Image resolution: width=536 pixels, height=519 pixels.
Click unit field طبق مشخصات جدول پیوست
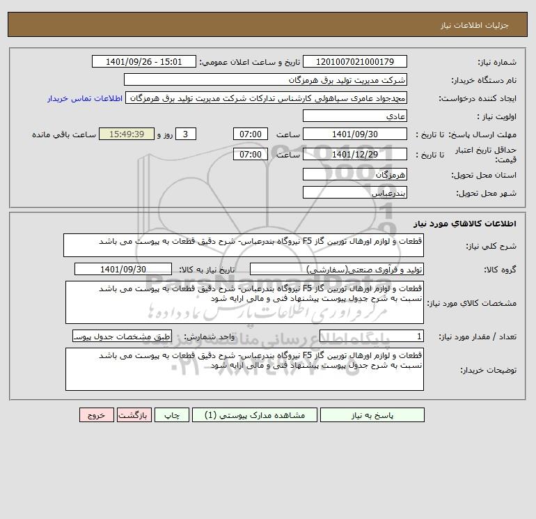122,336
